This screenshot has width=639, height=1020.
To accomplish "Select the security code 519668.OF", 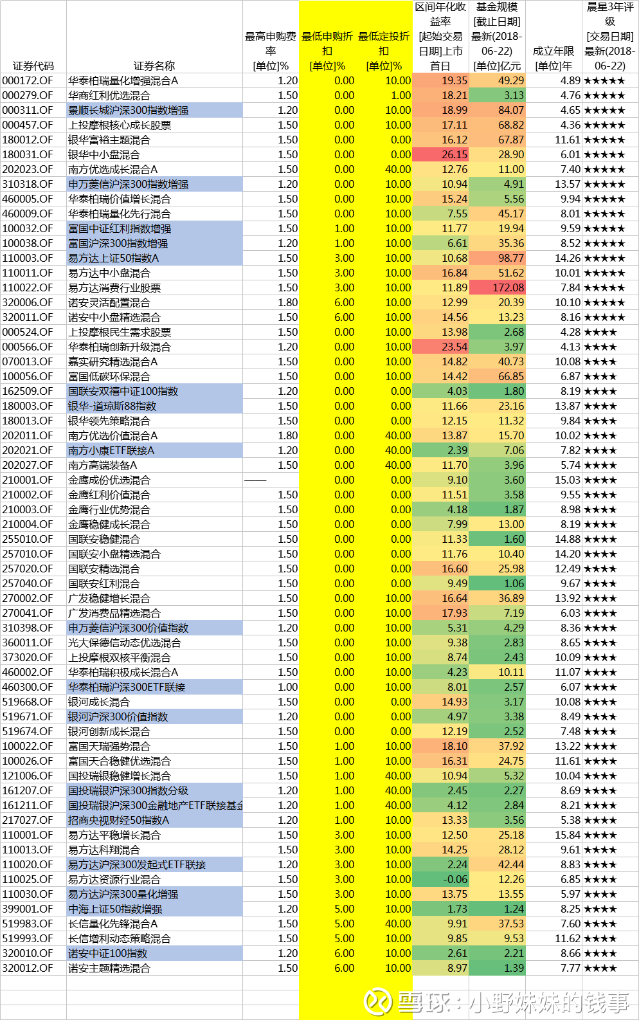I will coord(28,702).
